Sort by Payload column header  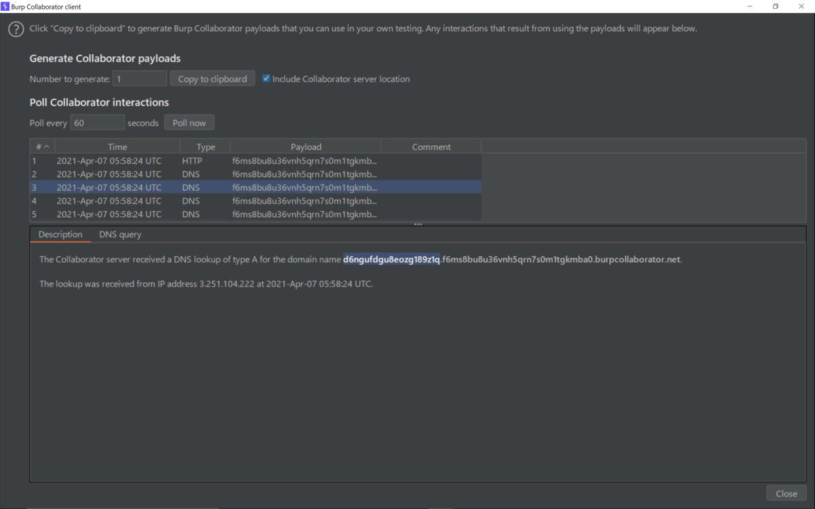coord(306,147)
